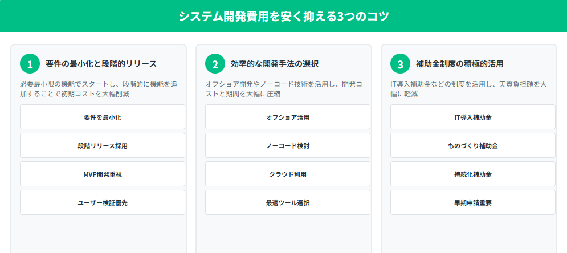Select the 最適ツール選択 item
The height and width of the screenshot is (253, 567).
[287, 202]
